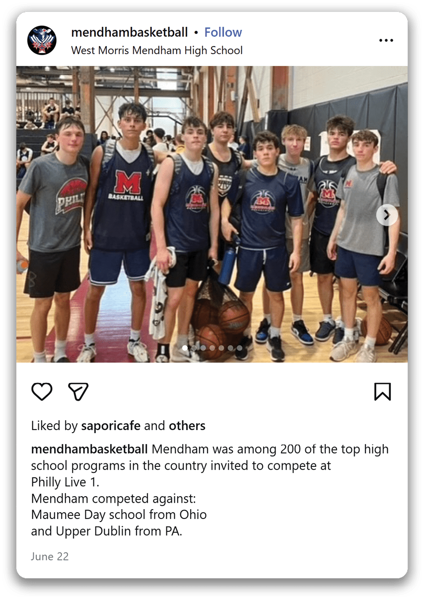Jump to the last carousel dot
The width and height of the screenshot is (424, 599).
[x=239, y=348]
